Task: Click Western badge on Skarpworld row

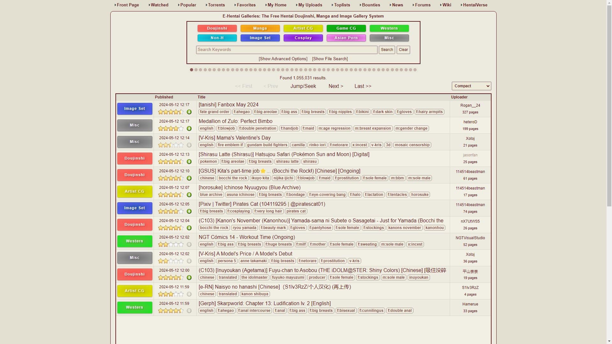Action: 135,307
